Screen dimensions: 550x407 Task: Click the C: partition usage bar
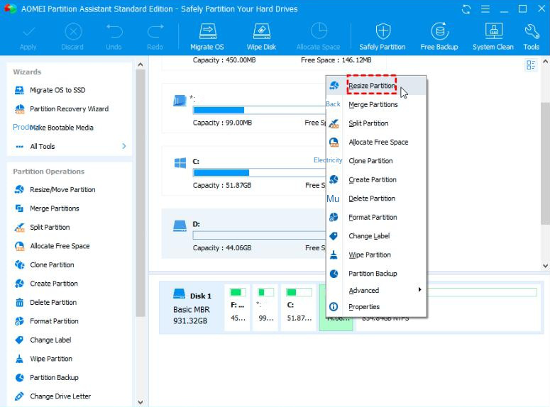point(255,172)
